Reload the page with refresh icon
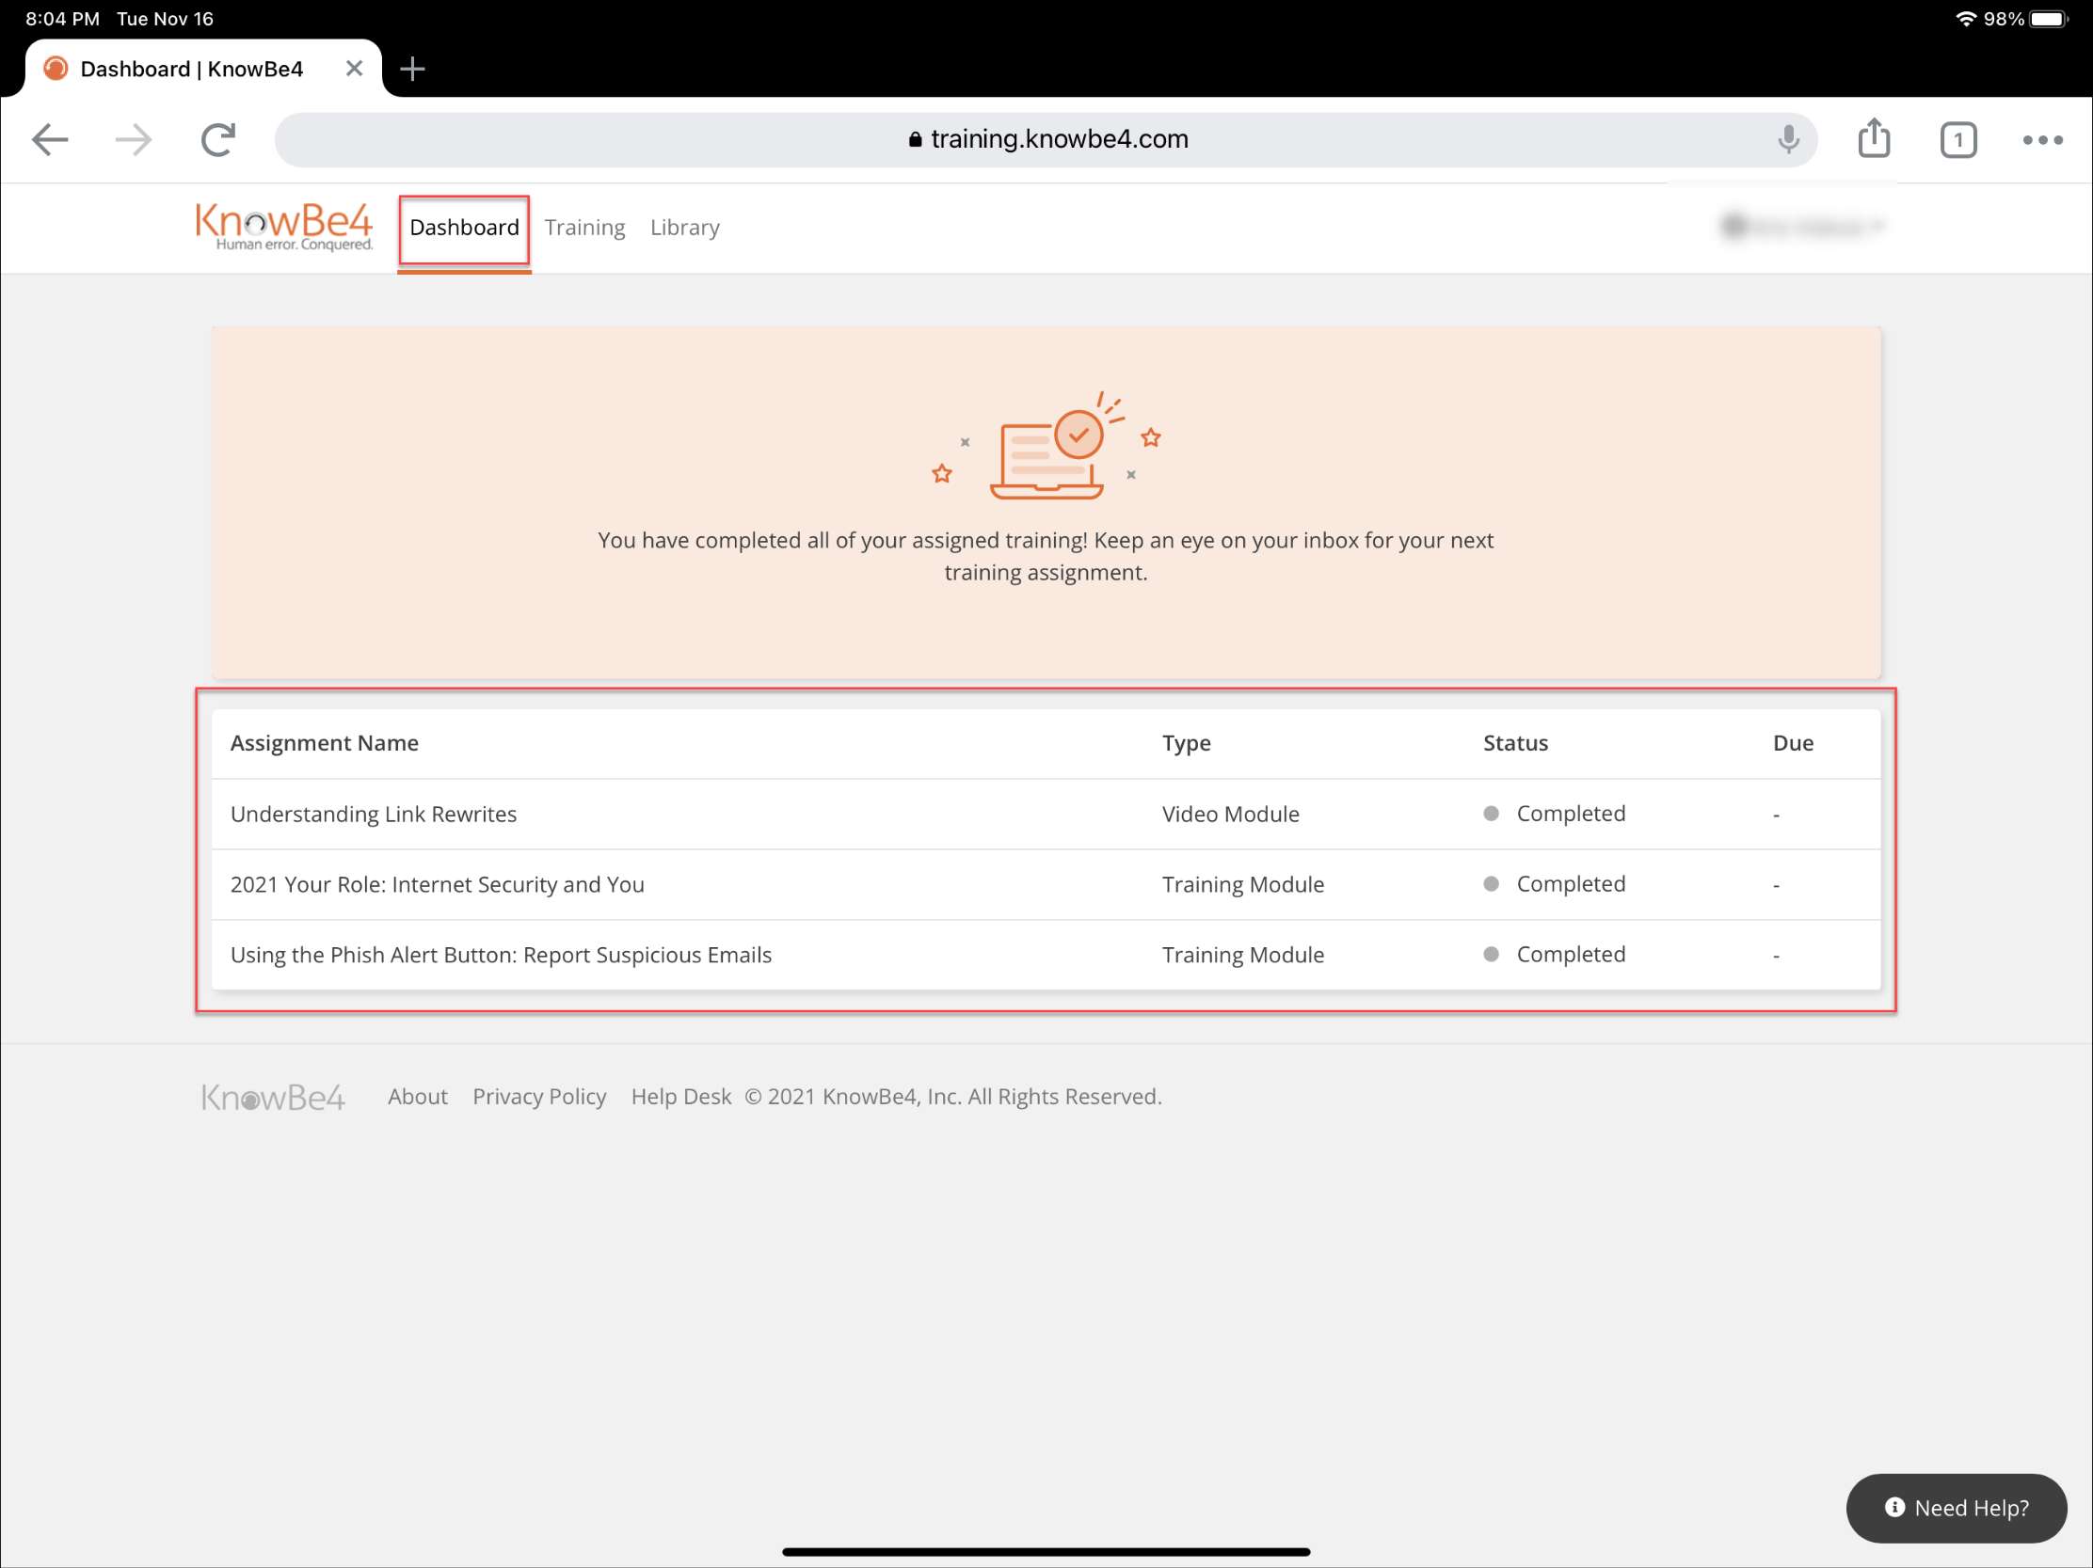The height and width of the screenshot is (1568, 2093). pos(218,140)
